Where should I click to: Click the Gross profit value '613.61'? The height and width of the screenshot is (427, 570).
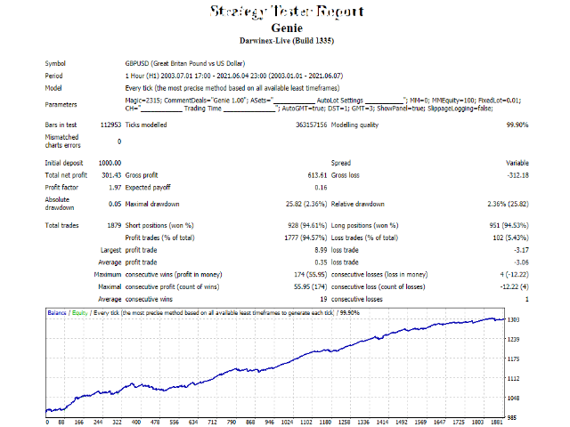(317, 175)
